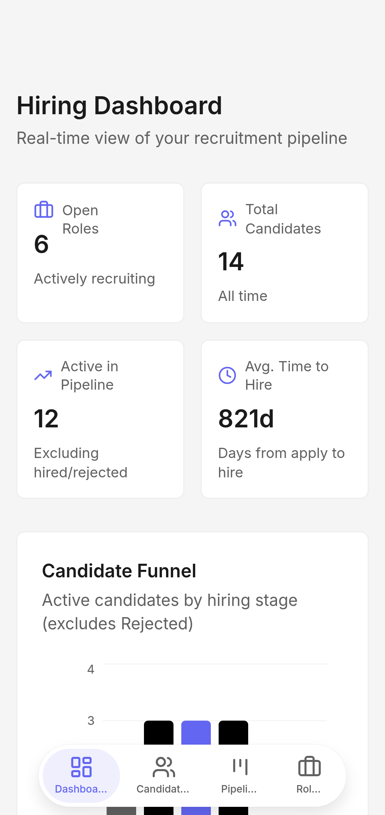Click the black bar right of the purple bar
Image resolution: width=385 pixels, height=815 pixels.
233,732
